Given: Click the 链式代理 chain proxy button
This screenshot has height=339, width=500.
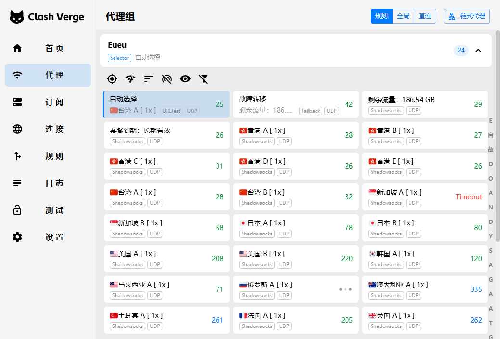Looking at the screenshot, I should [x=466, y=16].
